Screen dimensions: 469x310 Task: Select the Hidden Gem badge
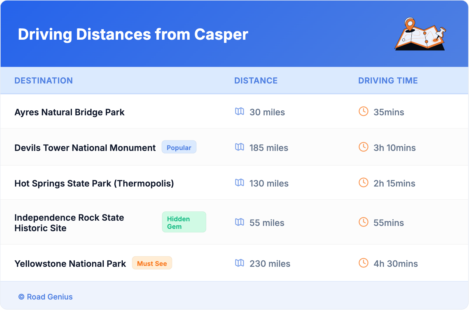tap(184, 222)
